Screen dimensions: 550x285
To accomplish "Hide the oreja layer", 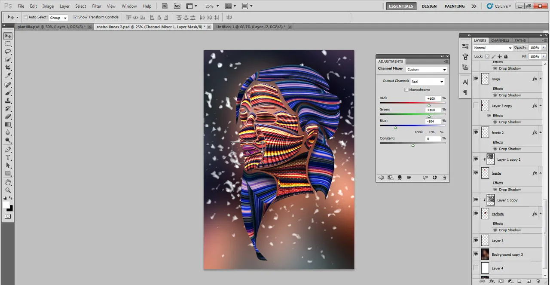I will [x=476, y=79].
